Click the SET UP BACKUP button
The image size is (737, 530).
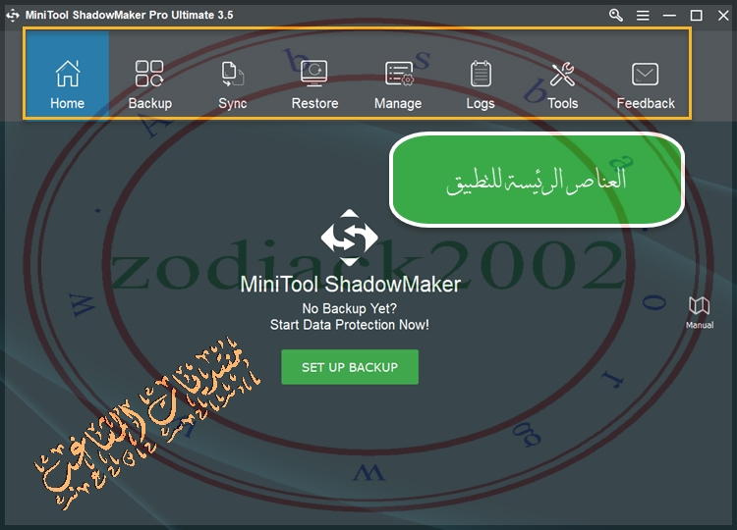click(350, 367)
